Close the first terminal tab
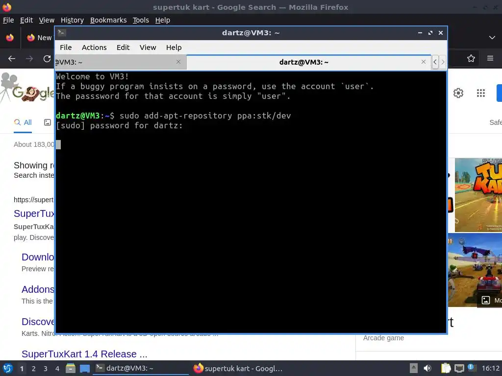Viewport: 502px width, 376px height. click(178, 62)
